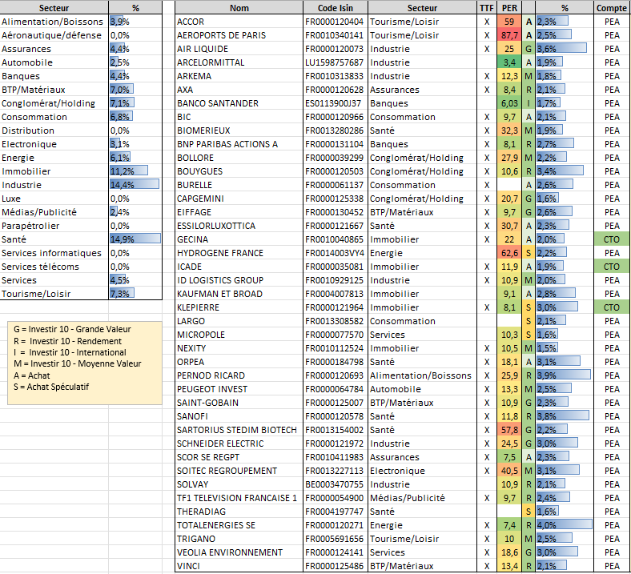Select the CTO cell in KLEPIERRE row
This screenshot has height=574, width=631.
pos(612,307)
